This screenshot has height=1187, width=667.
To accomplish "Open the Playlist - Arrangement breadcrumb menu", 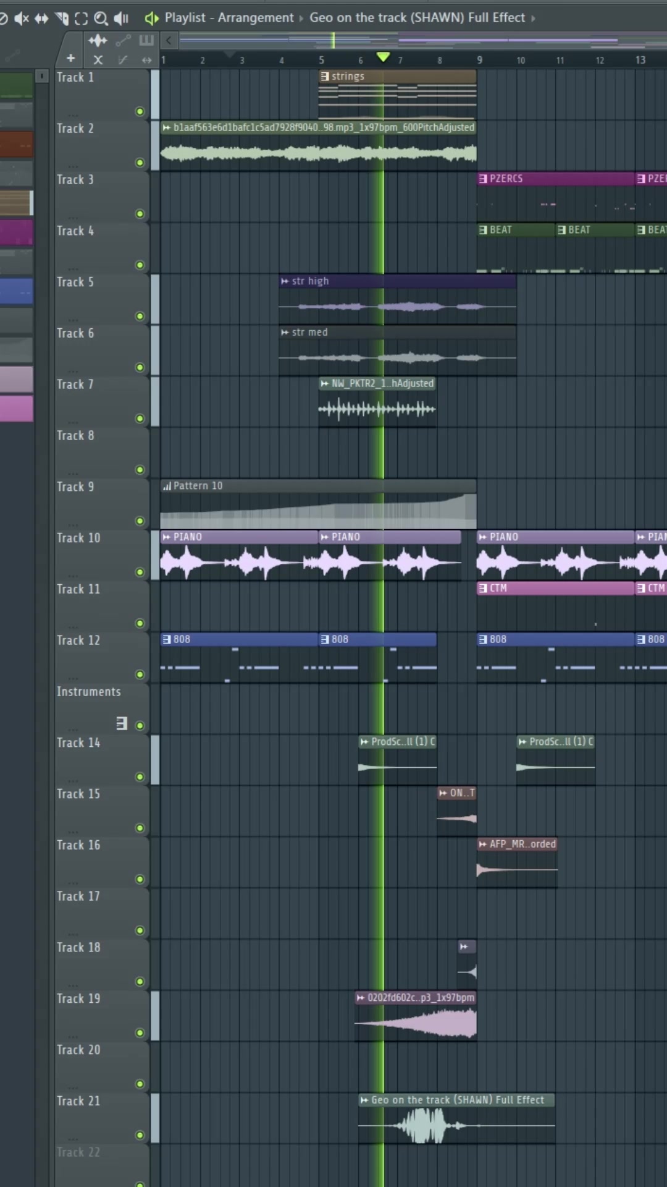I will [229, 18].
